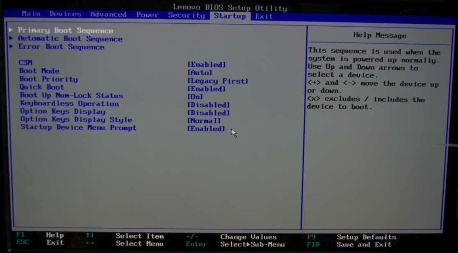
Task: Click the Lenovo BIOS Setup Utility title
Action: (x=230, y=7)
